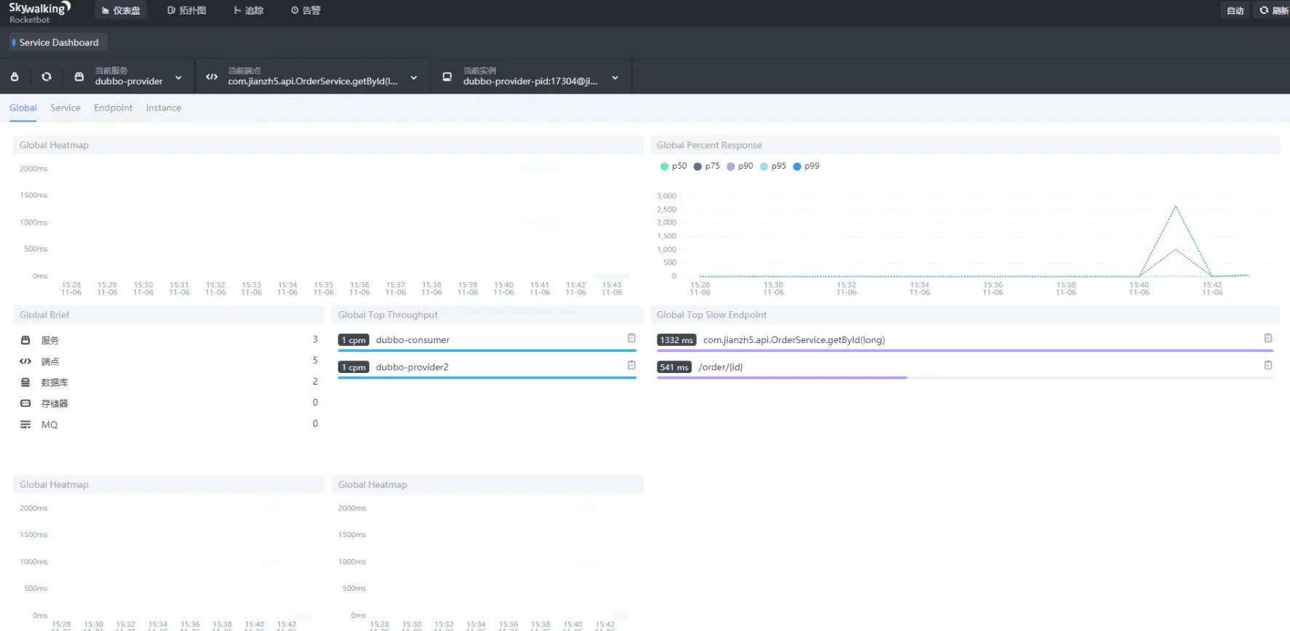Open the OrderService.getById endpoint dropdown

312,76
